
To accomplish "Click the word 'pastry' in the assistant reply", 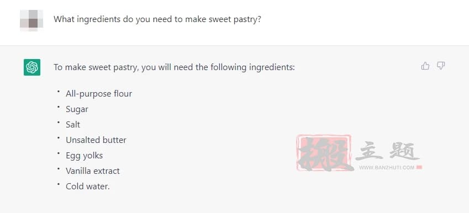I will coord(124,68).
